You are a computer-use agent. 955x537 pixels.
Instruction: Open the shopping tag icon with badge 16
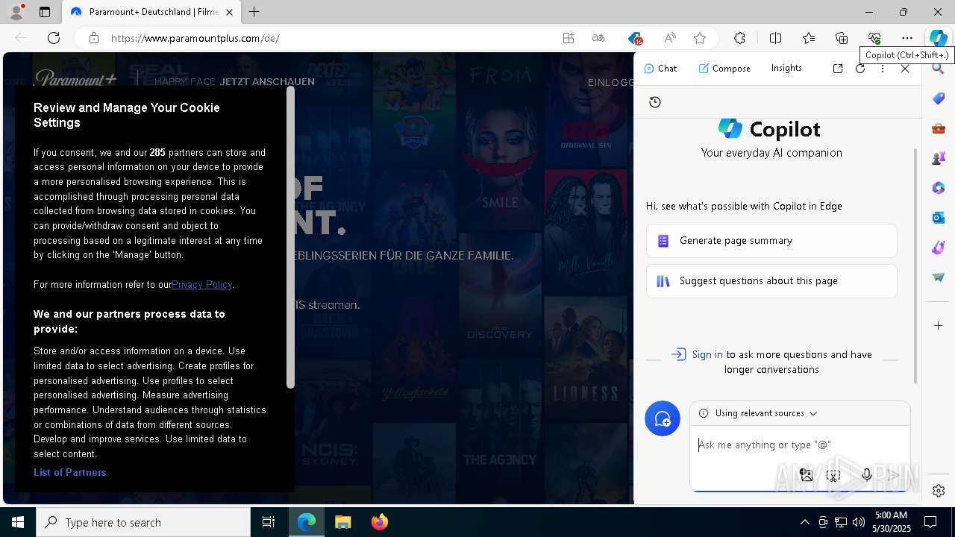635,38
